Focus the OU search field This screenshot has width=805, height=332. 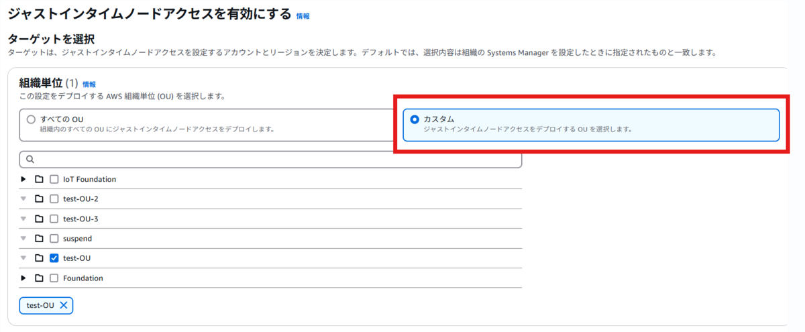click(270, 160)
